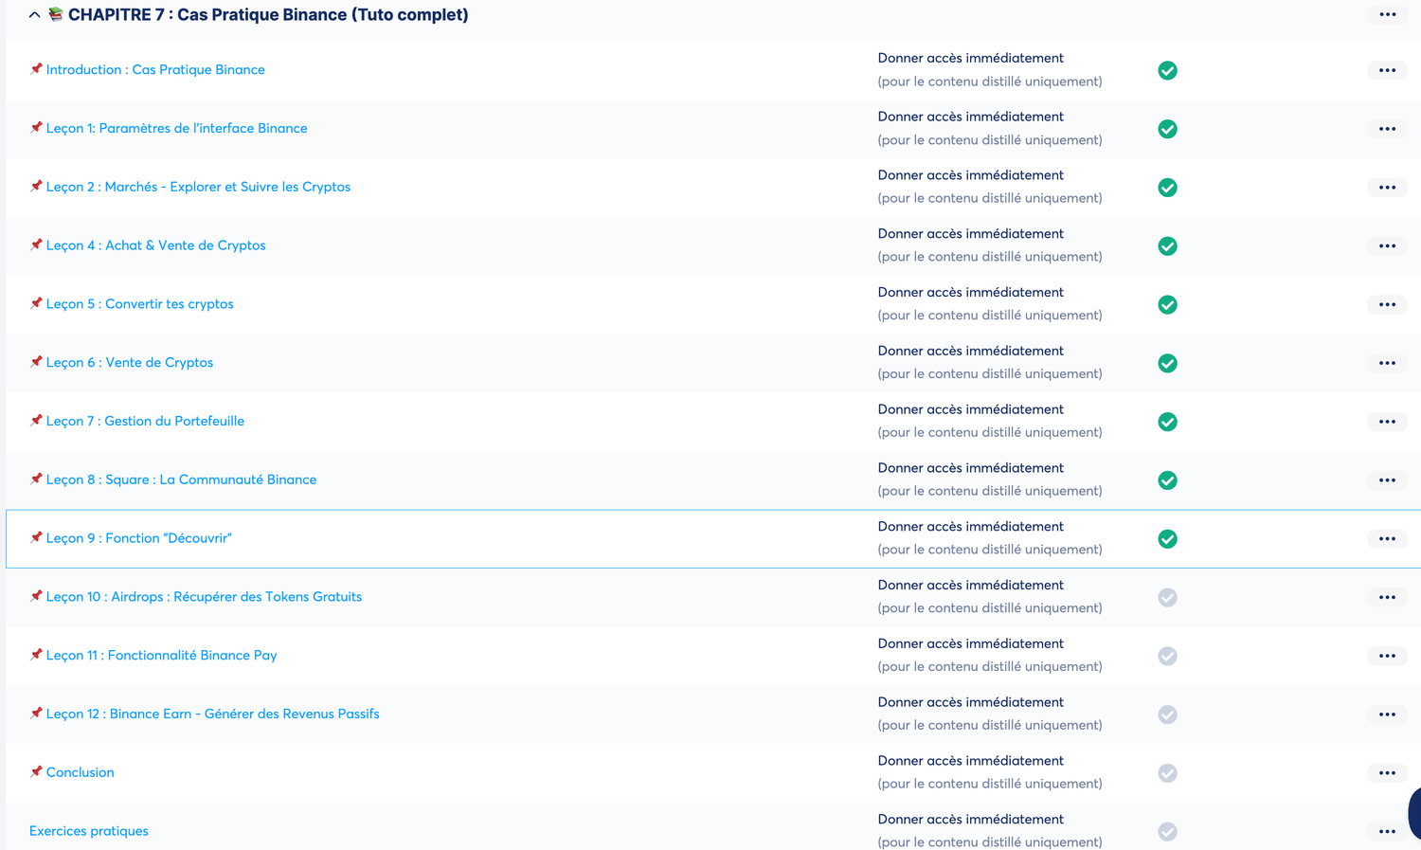Click "Donner accès immédiatement" in Leçon 12 row
Image resolution: width=1421 pixels, height=850 pixels.
pos(971,702)
